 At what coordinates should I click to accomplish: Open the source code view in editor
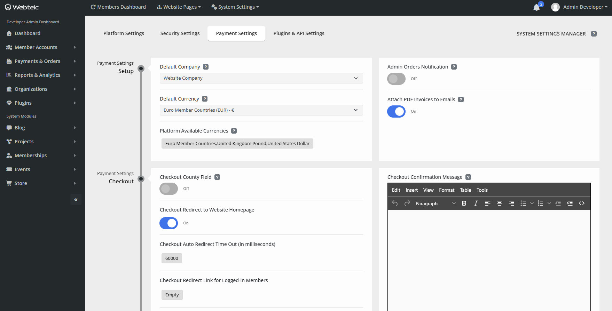coord(582,203)
